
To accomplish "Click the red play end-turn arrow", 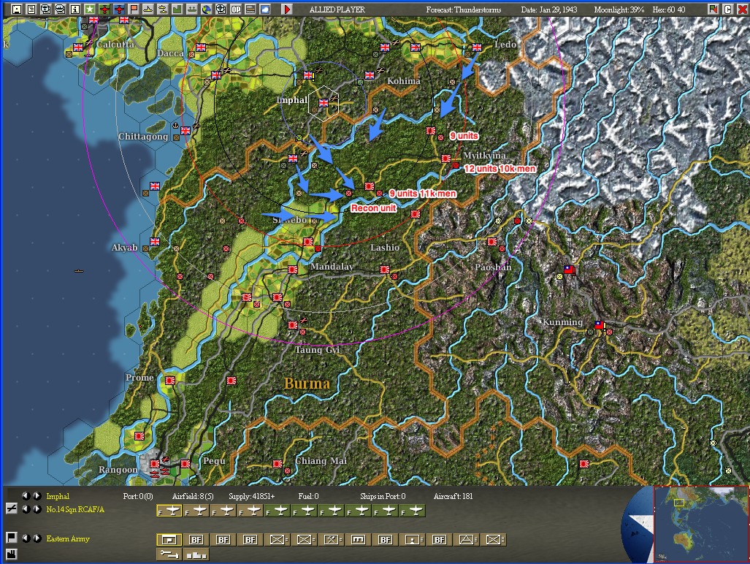I will (287, 9).
